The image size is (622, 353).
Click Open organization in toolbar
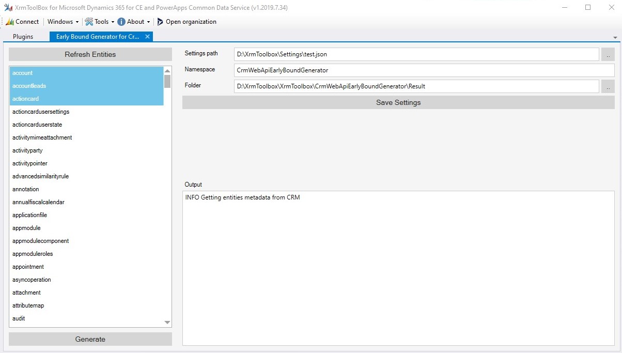pos(186,22)
